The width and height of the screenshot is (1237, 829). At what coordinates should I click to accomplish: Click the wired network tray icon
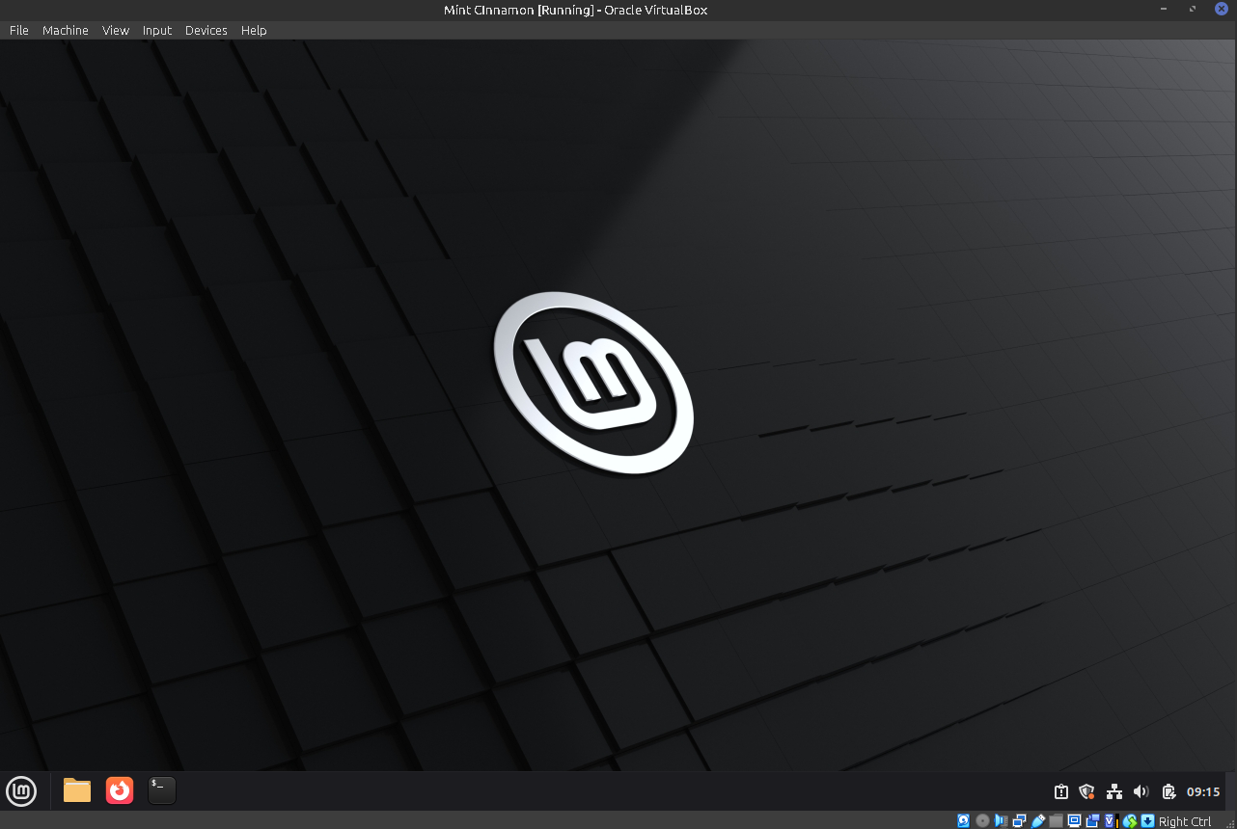point(1114,791)
